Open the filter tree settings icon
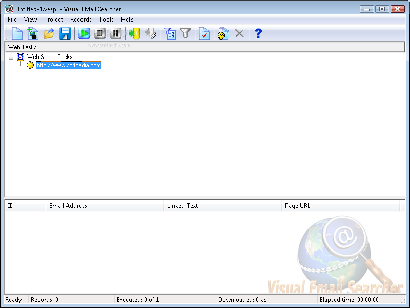 (x=170, y=33)
